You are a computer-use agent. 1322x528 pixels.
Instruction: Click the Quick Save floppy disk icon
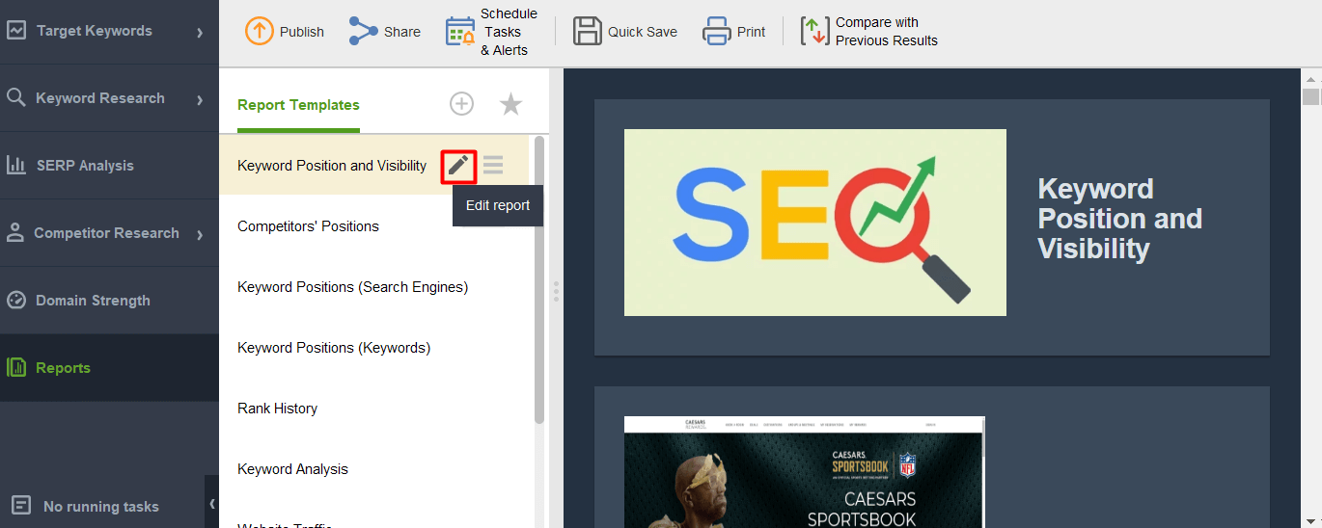click(588, 31)
